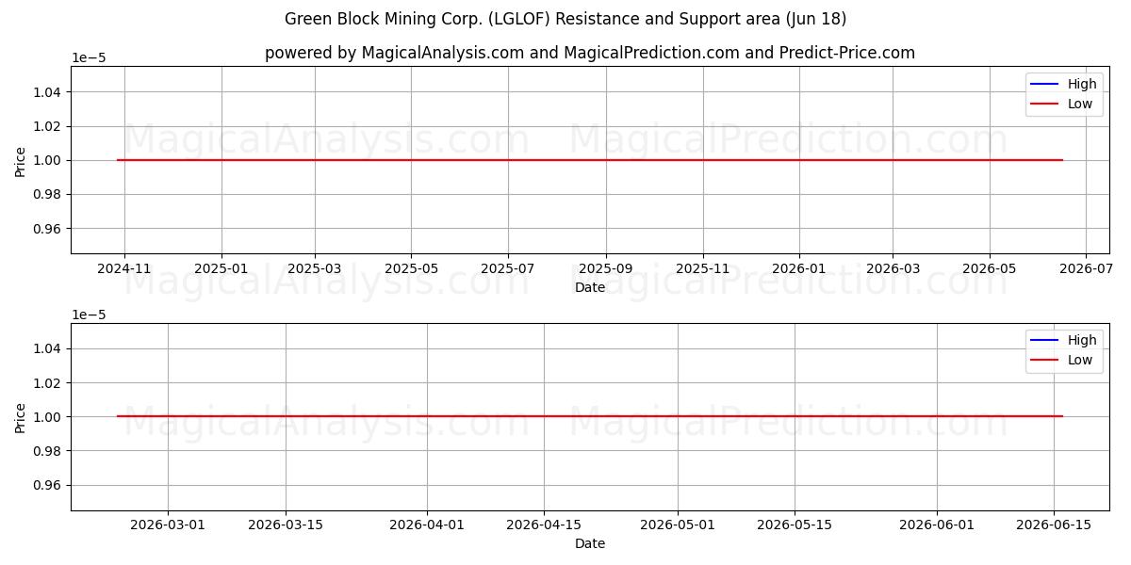Click the '2025-01' x-axis label in the top chart

coord(221,269)
